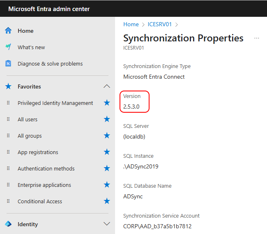Click the Diagnose & solve problems icon
Image resolution: width=267 pixels, height=234 pixels.
click(x=8, y=64)
